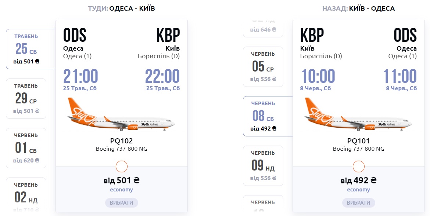Click the 10:00 departure time from Kyiv

click(318, 76)
